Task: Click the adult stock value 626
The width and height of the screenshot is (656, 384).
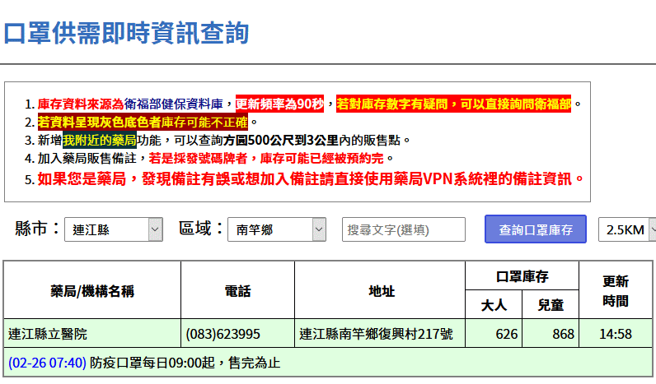Action: [x=507, y=334]
